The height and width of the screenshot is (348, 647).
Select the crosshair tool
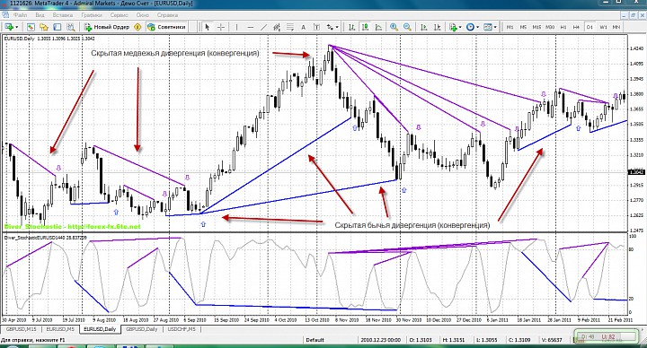pyautogui.click(x=221, y=27)
